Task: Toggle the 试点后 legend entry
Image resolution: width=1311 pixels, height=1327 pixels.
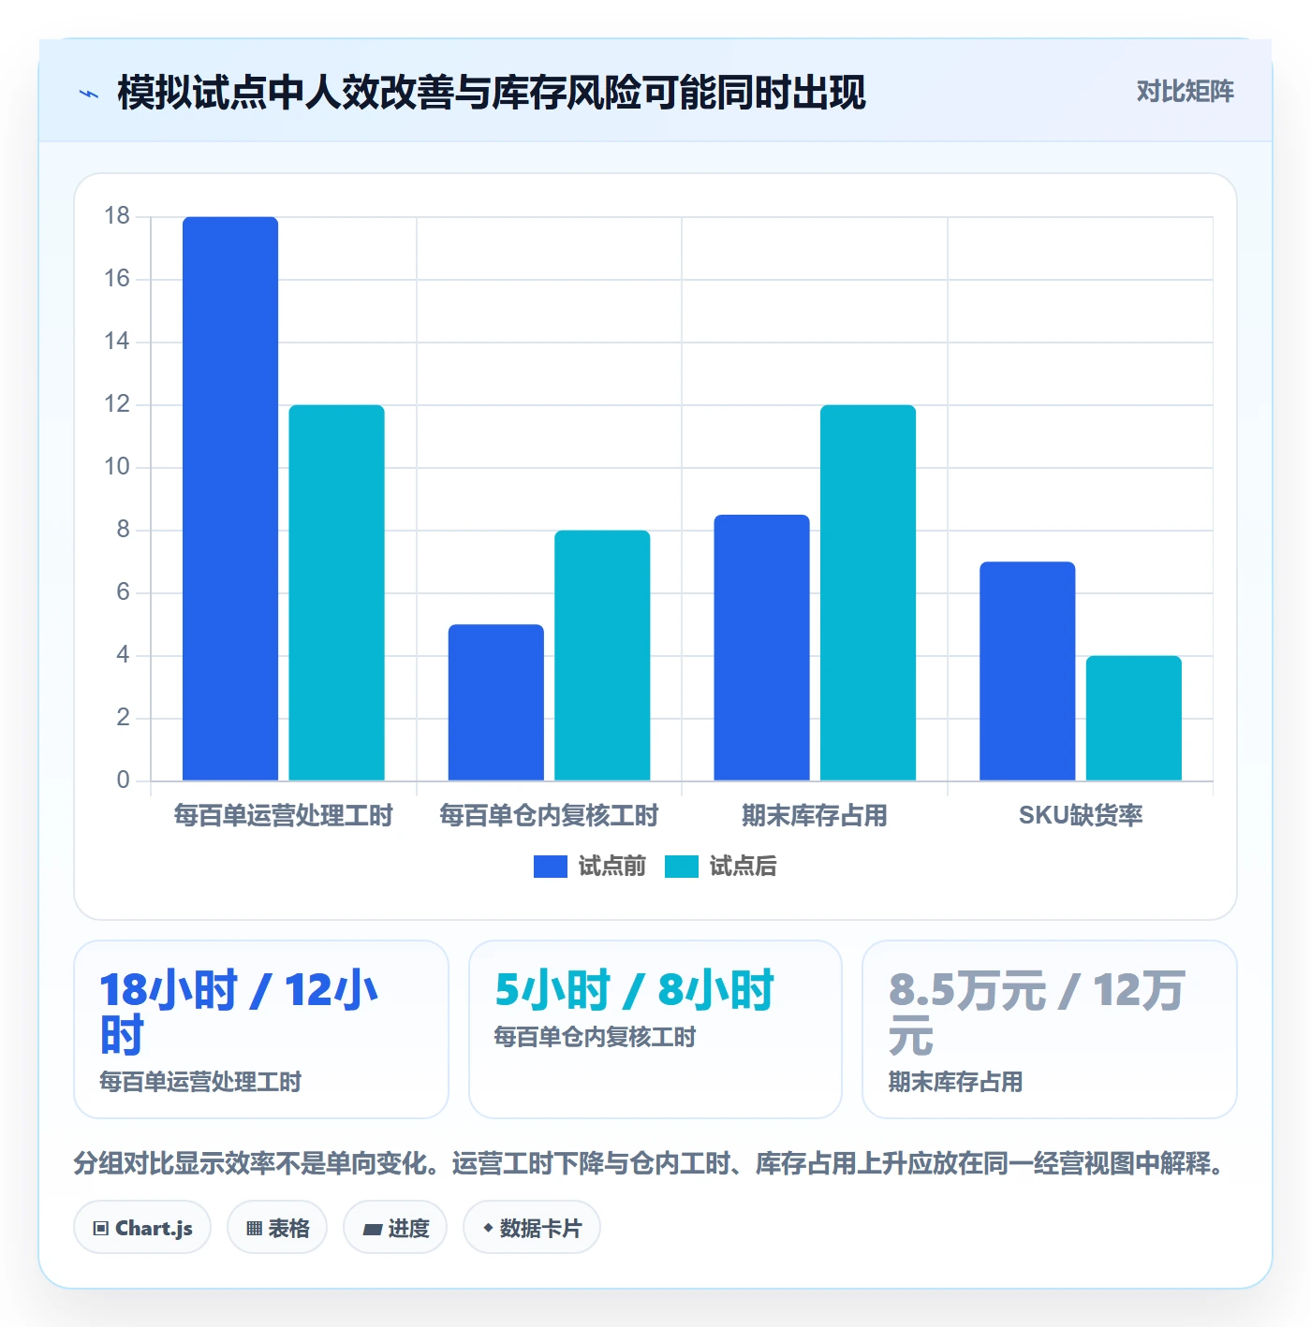Action: pyautogui.click(x=720, y=867)
